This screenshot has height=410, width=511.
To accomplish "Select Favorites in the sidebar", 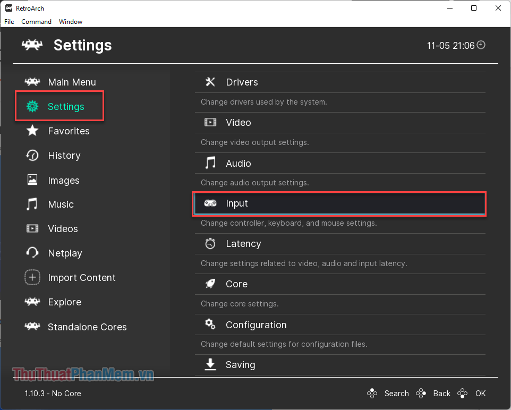I will click(x=70, y=131).
